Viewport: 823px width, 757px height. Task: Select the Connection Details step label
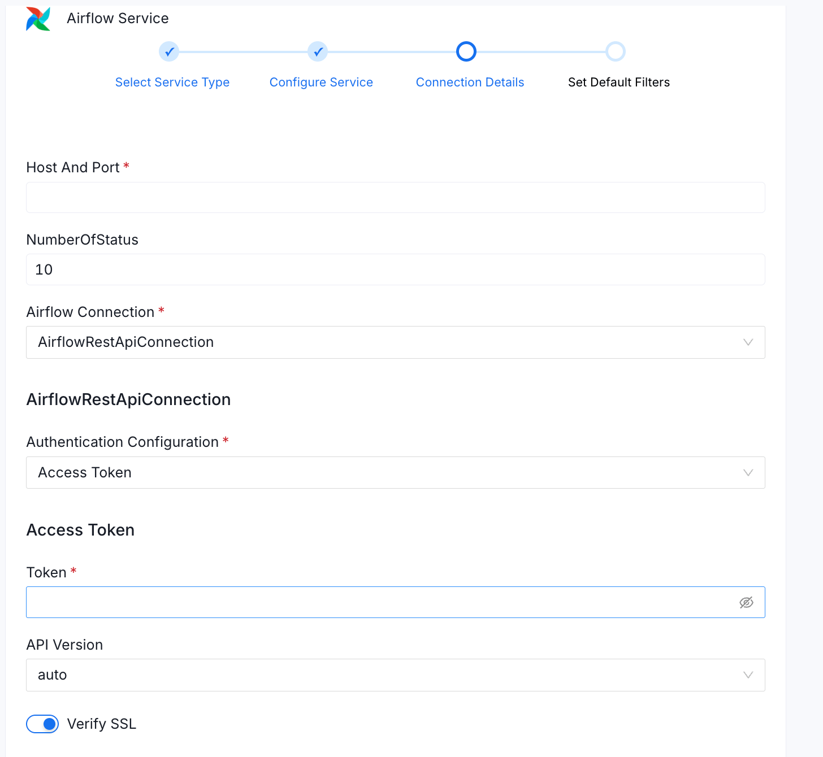470,82
